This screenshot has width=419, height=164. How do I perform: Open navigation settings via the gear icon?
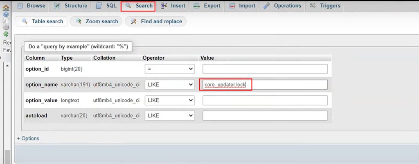tap(6, 27)
